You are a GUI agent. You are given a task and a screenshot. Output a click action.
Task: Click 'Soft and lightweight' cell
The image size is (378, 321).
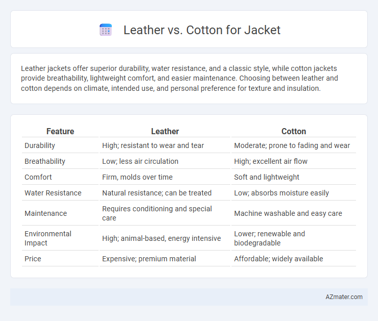pos(266,177)
